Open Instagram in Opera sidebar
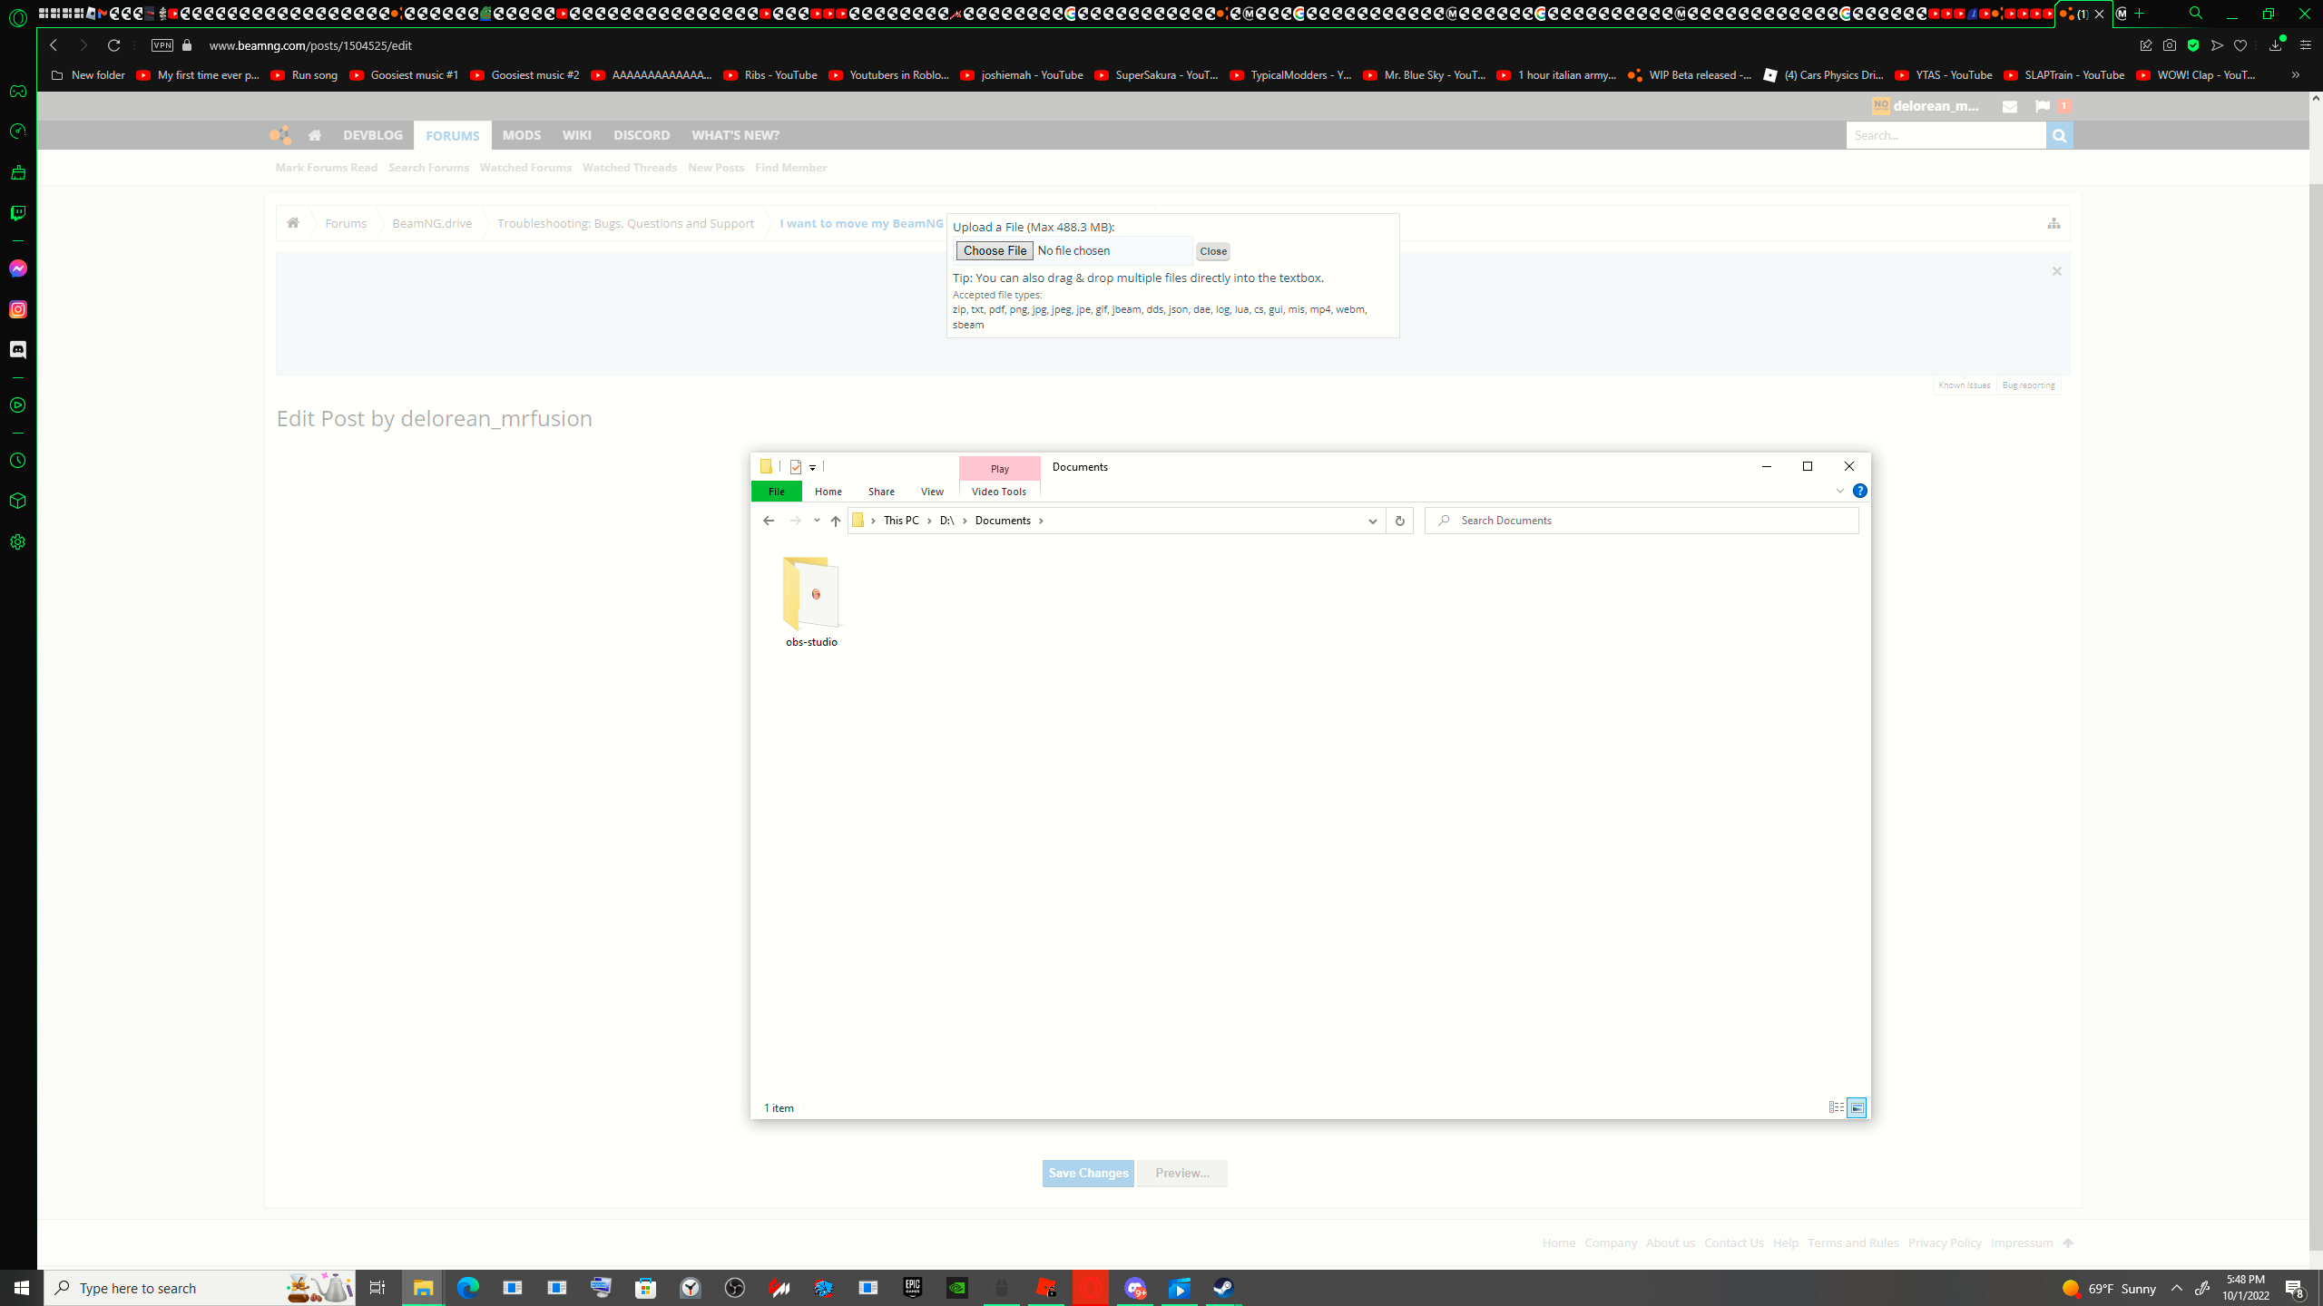This screenshot has height=1306, width=2323. coord(18,309)
